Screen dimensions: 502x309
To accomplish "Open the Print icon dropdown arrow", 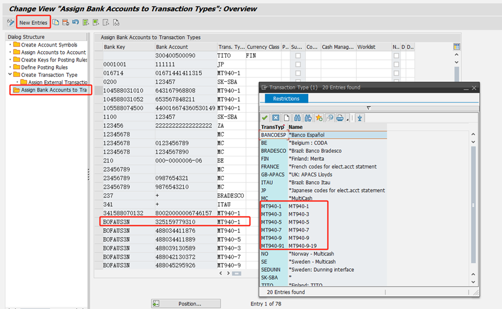I will 347,118.
